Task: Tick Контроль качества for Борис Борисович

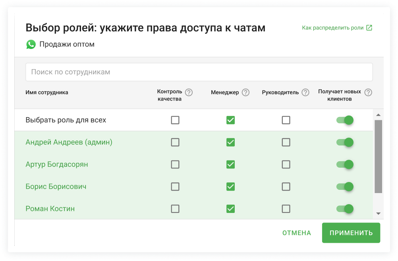Action: [x=175, y=187]
